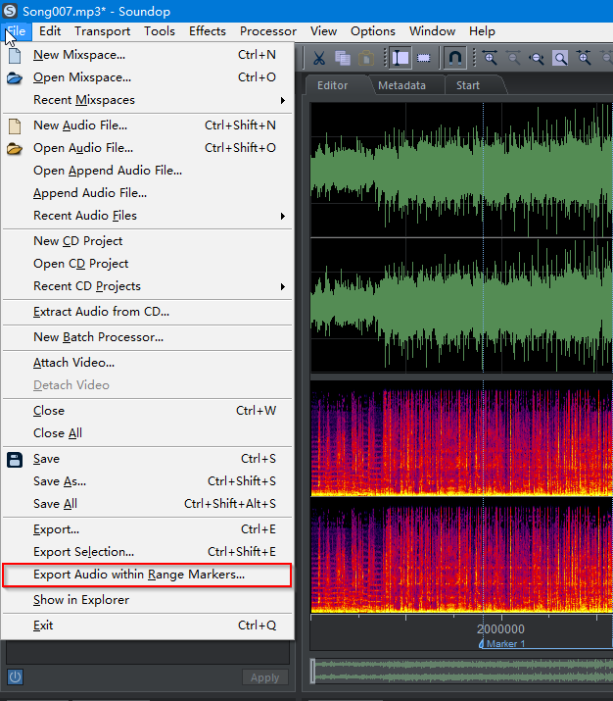Click Marker 1 on the timeline
The height and width of the screenshot is (701, 613).
501,644
